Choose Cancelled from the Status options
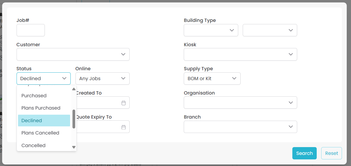Image resolution: width=351 pixels, height=166 pixels. [33, 146]
